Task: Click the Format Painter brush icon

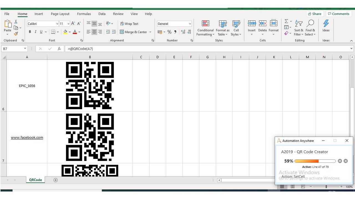Action: tap(16, 34)
